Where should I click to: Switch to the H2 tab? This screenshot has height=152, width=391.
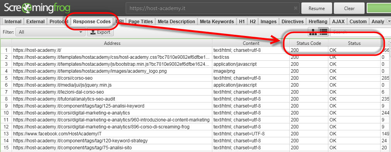pyautogui.click(x=253, y=21)
